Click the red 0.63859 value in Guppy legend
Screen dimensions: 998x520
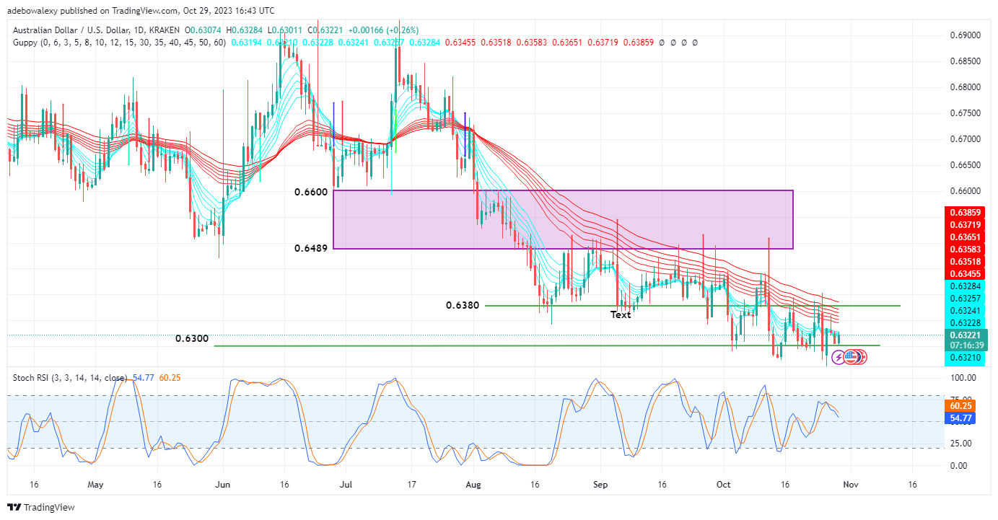(x=639, y=43)
